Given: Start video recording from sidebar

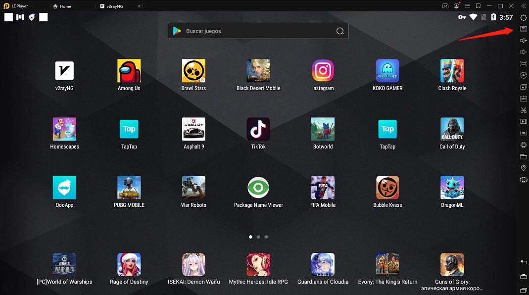Looking at the screenshot, I should pyautogui.click(x=523, y=121).
